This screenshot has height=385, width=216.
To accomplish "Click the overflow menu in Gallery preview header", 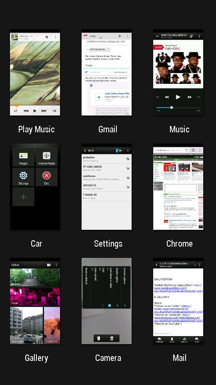I will (56, 265).
